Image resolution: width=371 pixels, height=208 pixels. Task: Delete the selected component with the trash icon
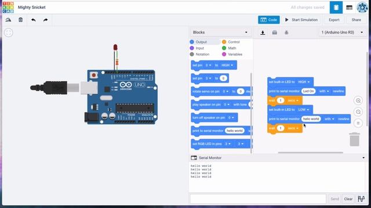tap(21, 20)
